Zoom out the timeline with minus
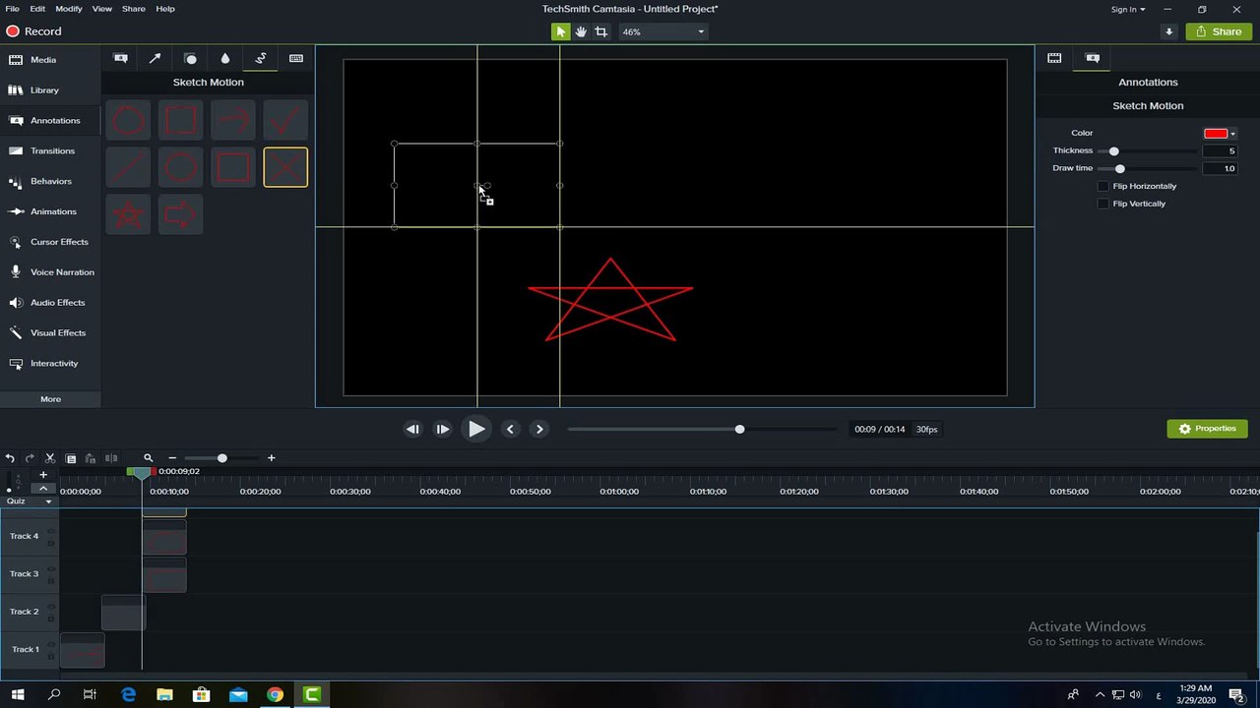1260x708 pixels. point(172,458)
